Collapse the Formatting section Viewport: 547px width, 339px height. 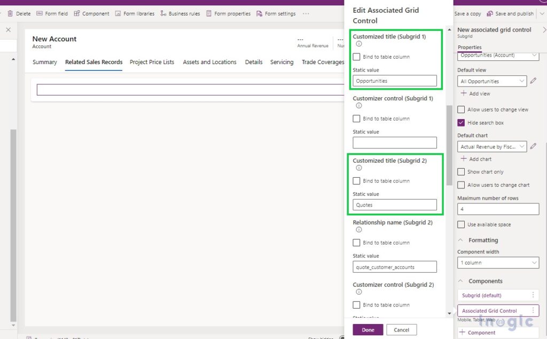460,240
